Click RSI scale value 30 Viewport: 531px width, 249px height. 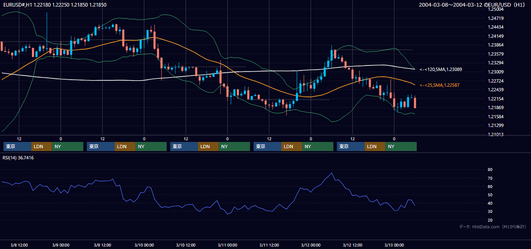coord(490,212)
